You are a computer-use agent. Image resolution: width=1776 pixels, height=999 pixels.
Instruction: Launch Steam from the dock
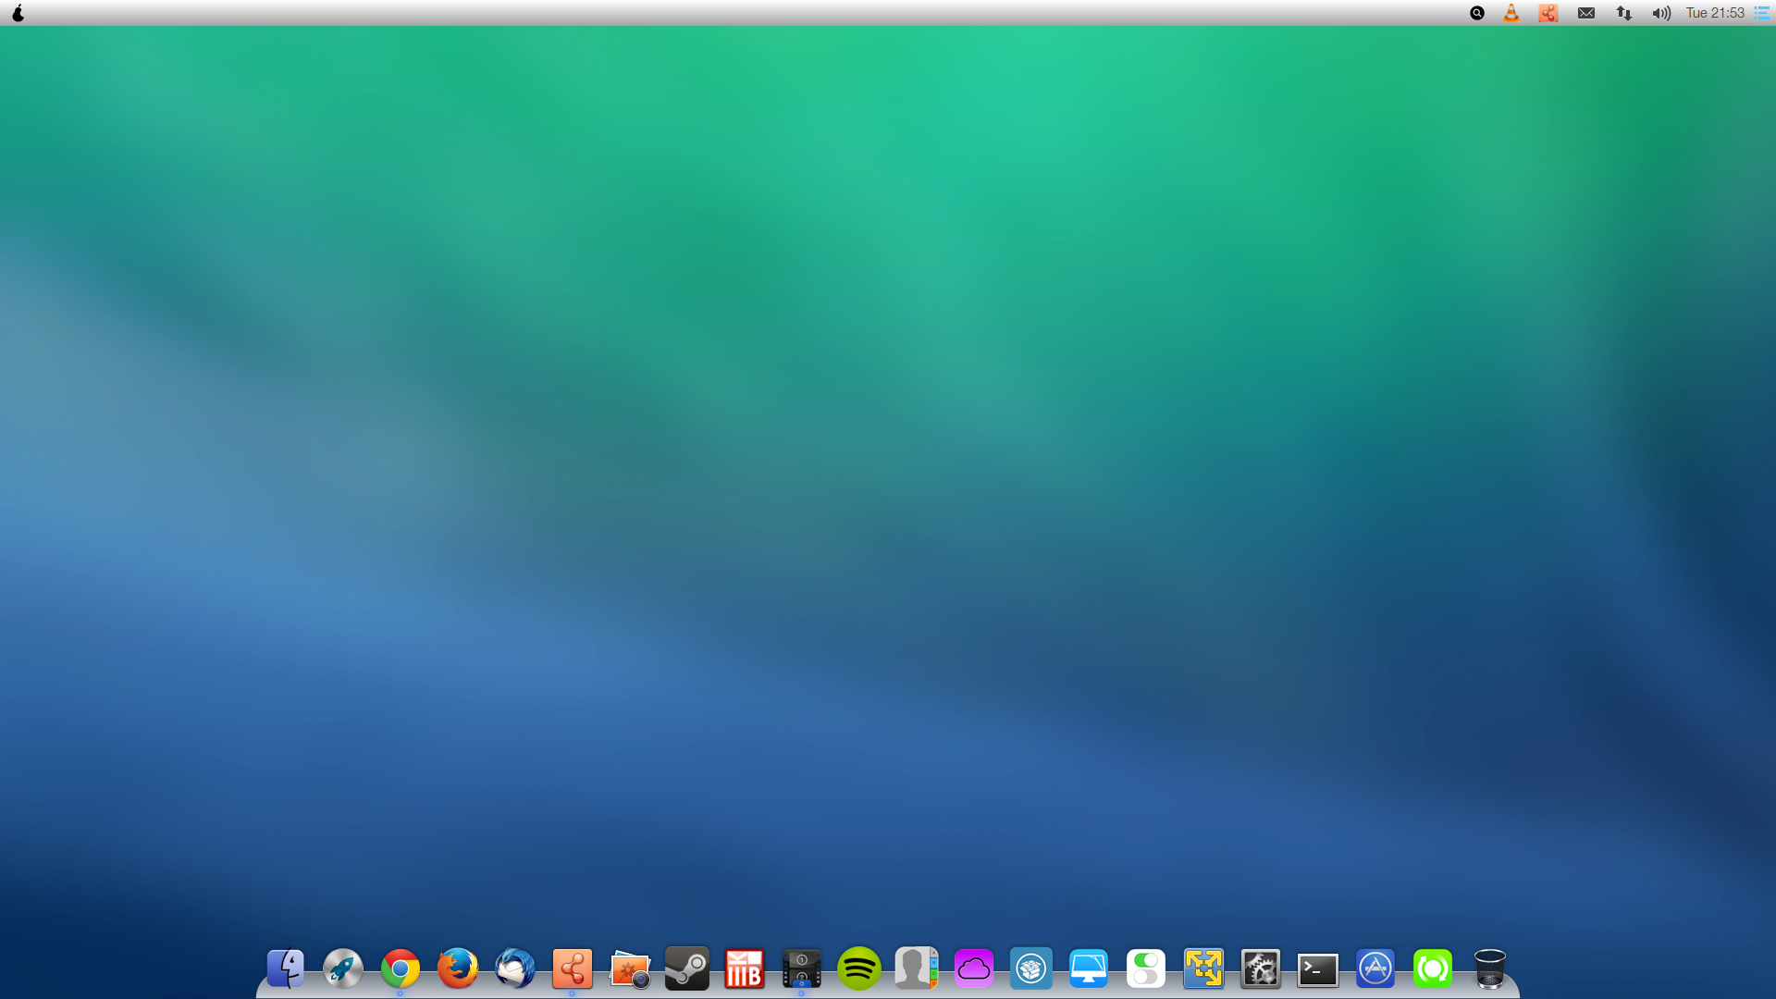[x=686, y=968]
